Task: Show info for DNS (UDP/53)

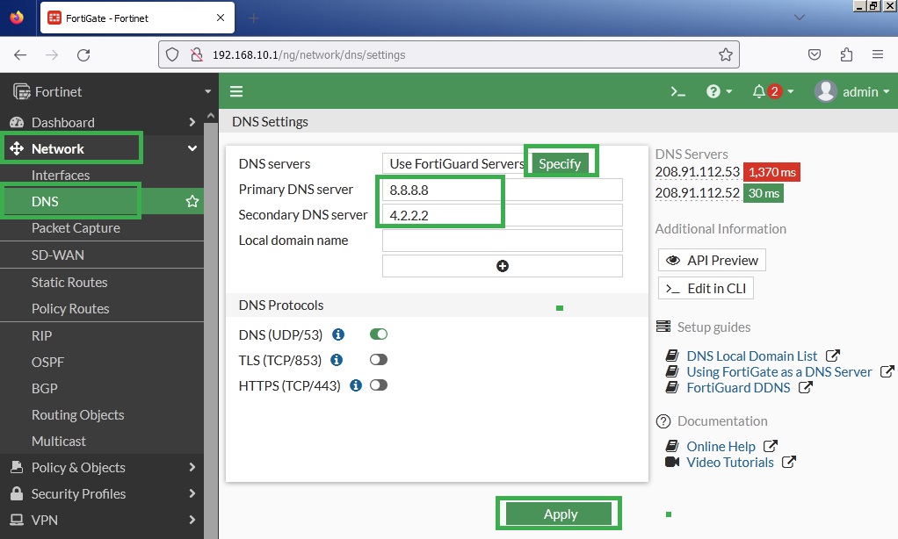Action: tap(338, 334)
